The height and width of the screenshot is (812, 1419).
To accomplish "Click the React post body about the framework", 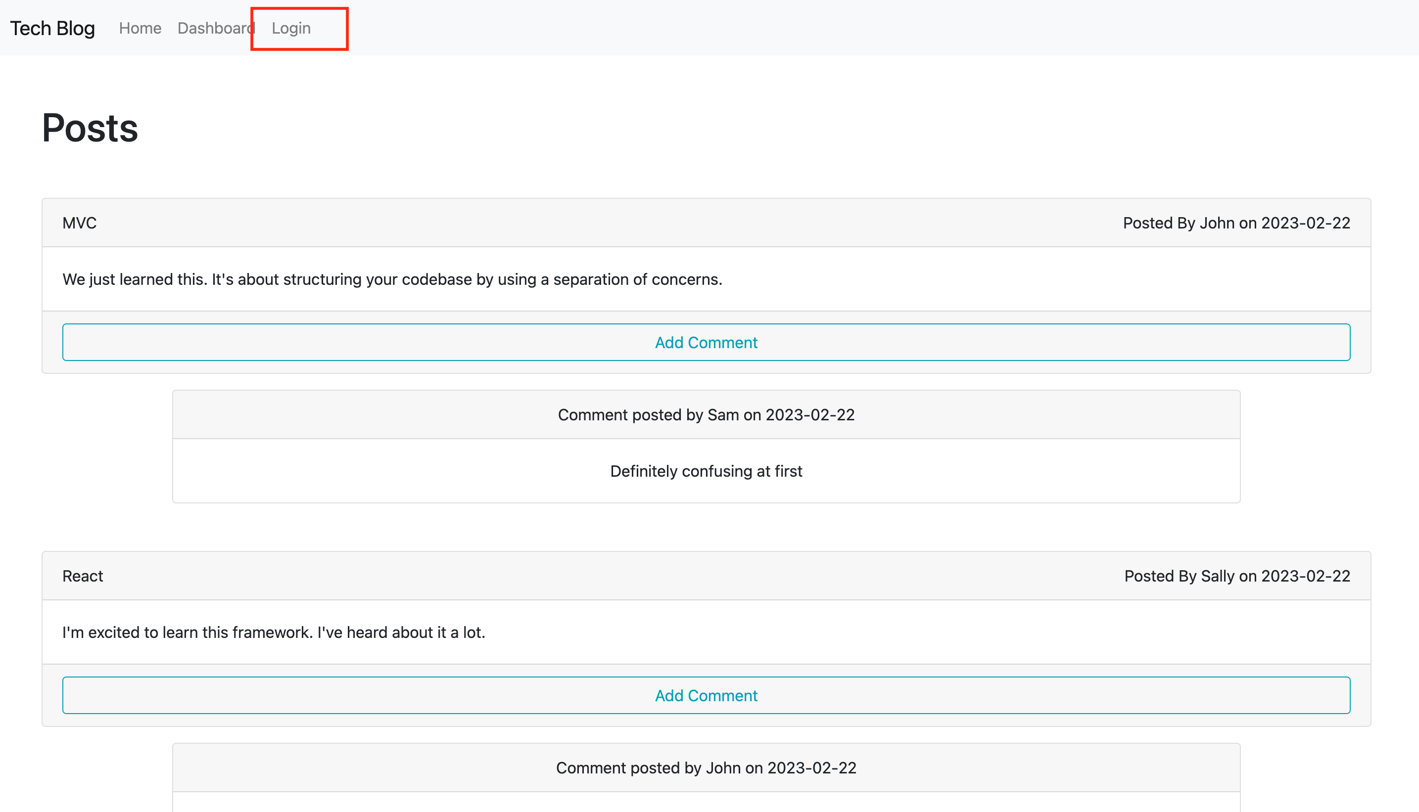I will [274, 632].
